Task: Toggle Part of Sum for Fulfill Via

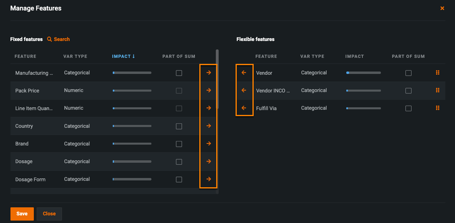Action: click(408, 108)
